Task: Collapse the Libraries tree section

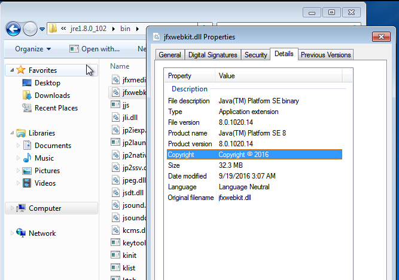Action: point(11,133)
